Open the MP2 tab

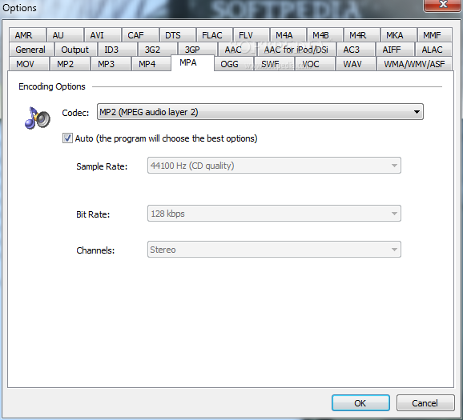pos(70,64)
